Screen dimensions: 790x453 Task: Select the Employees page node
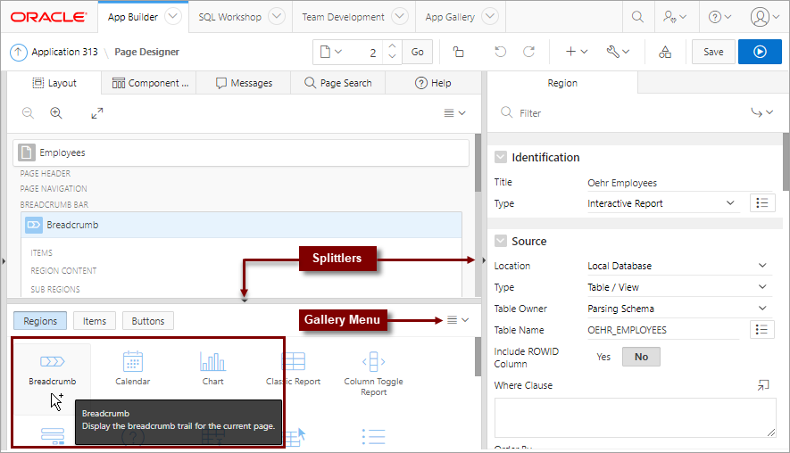click(x=241, y=152)
